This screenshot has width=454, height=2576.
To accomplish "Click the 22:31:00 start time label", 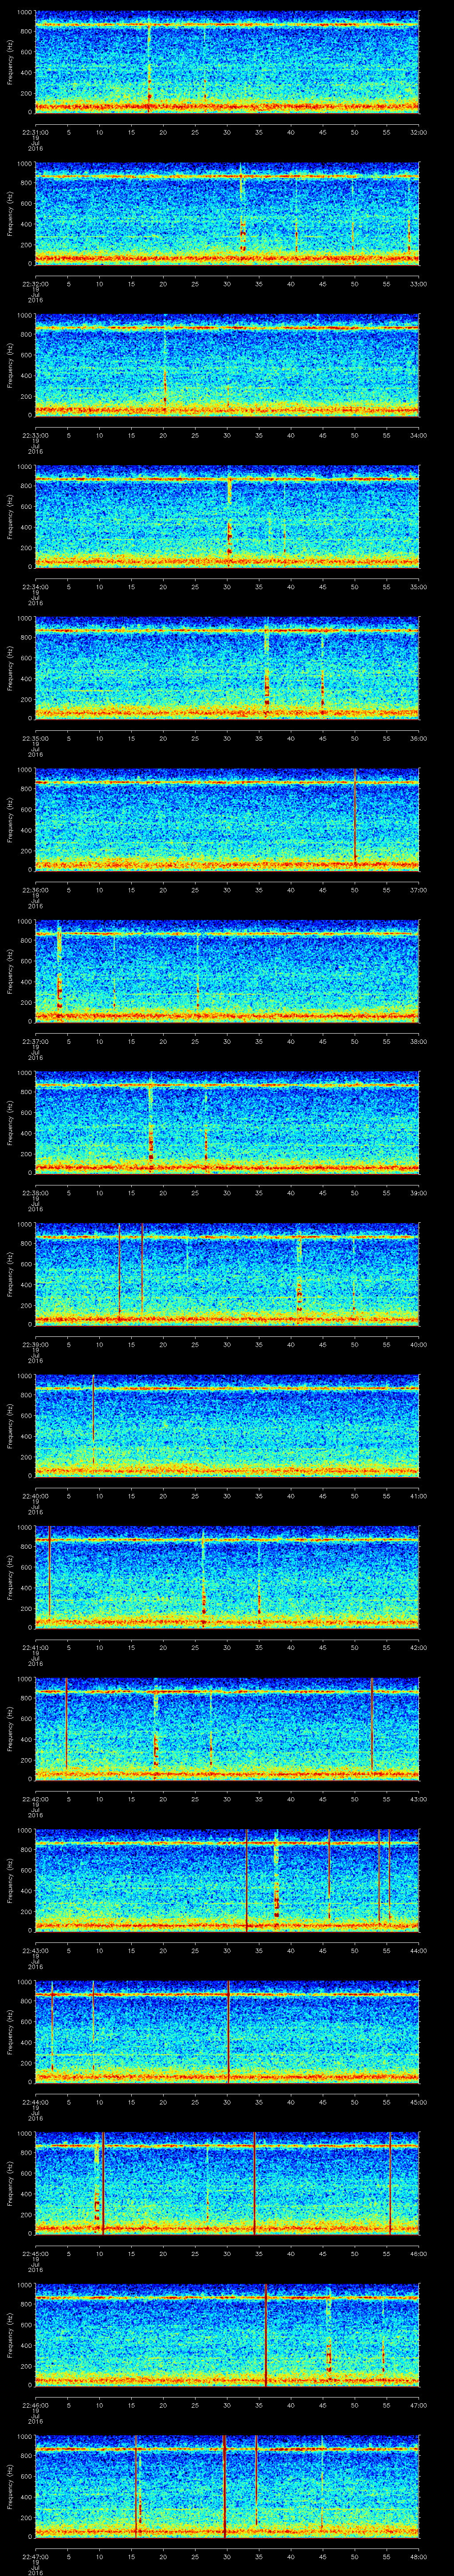I will [36, 131].
